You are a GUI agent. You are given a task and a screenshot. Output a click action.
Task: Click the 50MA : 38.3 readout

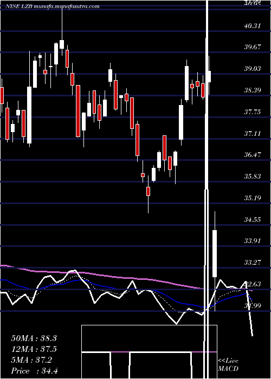pos(34,338)
